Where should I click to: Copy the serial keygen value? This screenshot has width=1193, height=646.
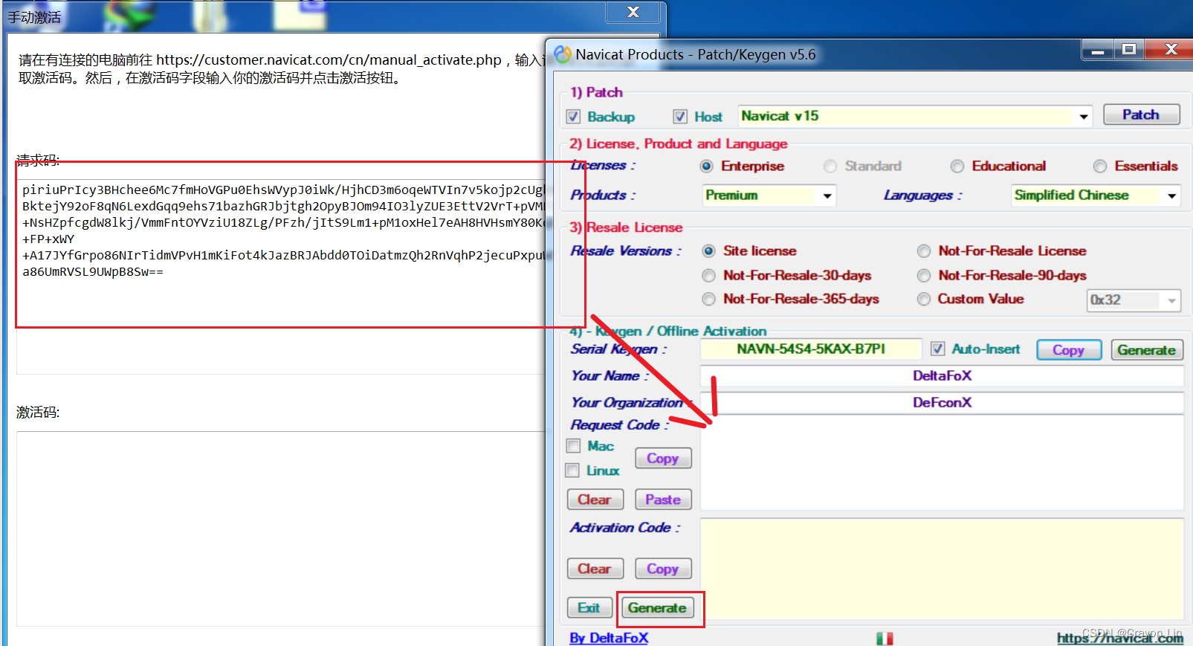click(x=1069, y=350)
